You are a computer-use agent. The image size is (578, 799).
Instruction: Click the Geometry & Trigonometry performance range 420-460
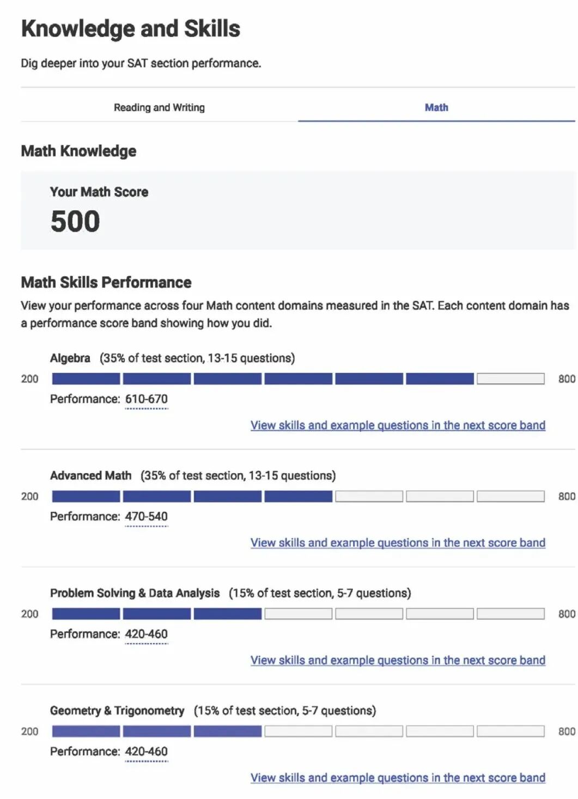[147, 752]
